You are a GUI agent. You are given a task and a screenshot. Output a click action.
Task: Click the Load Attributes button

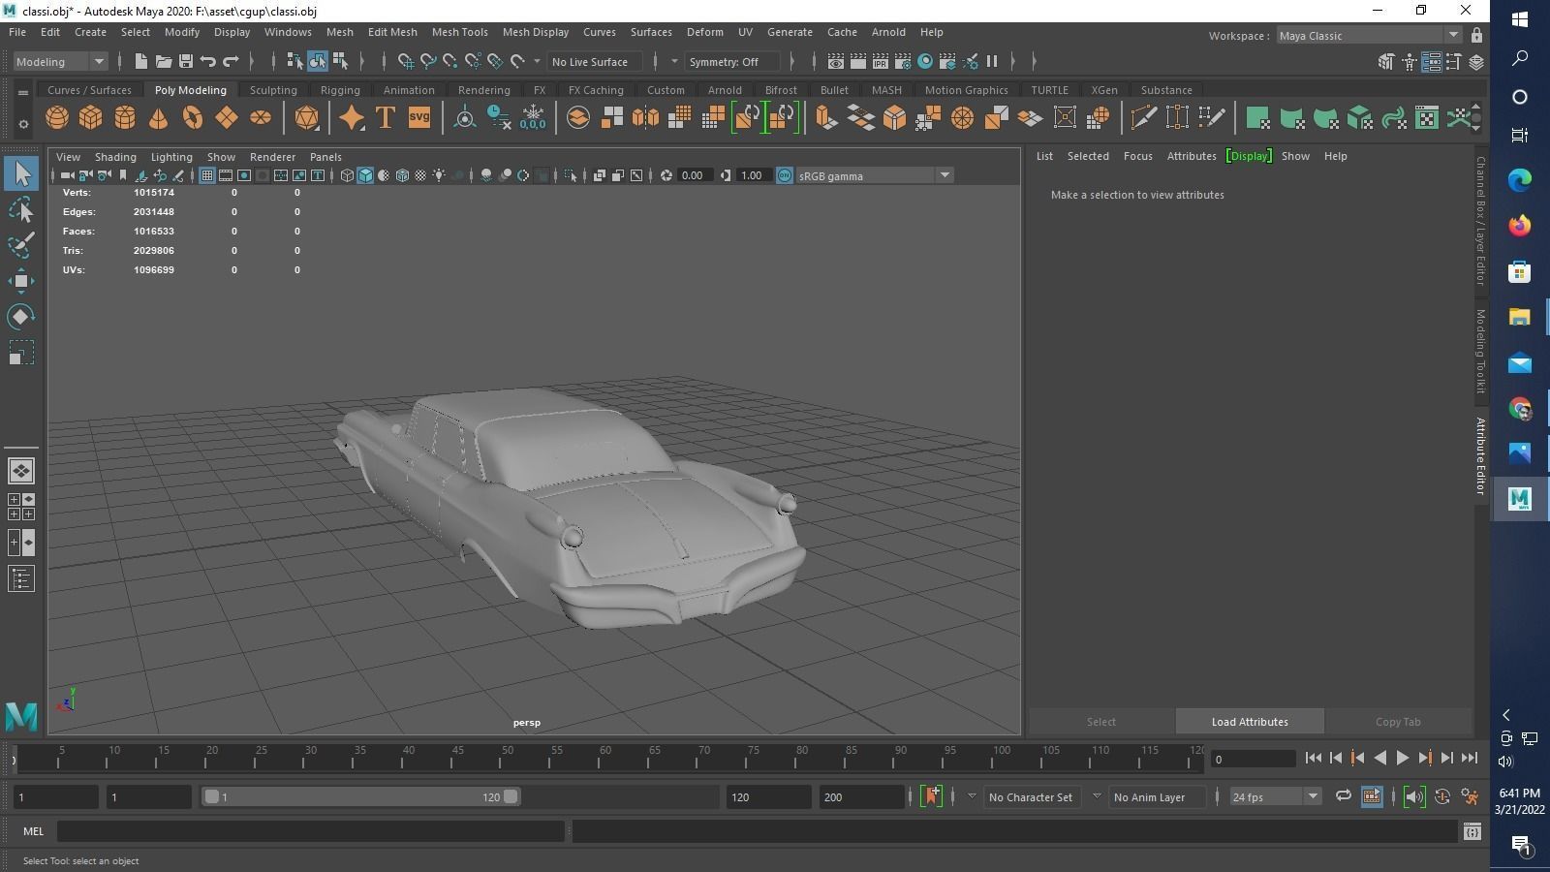pos(1250,722)
